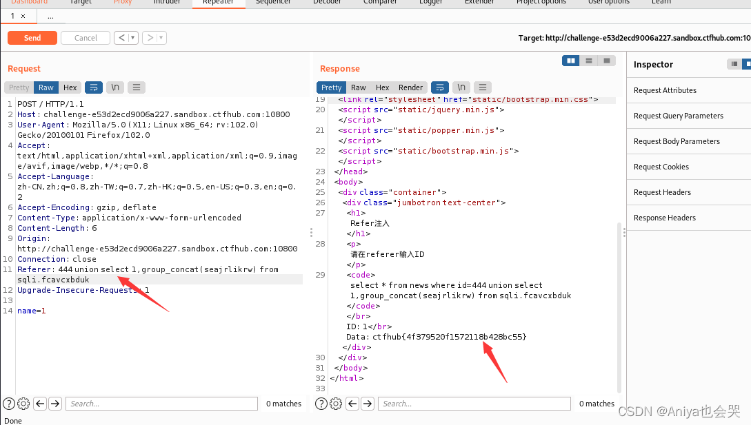Open the Dashboard tab

(29, 2)
